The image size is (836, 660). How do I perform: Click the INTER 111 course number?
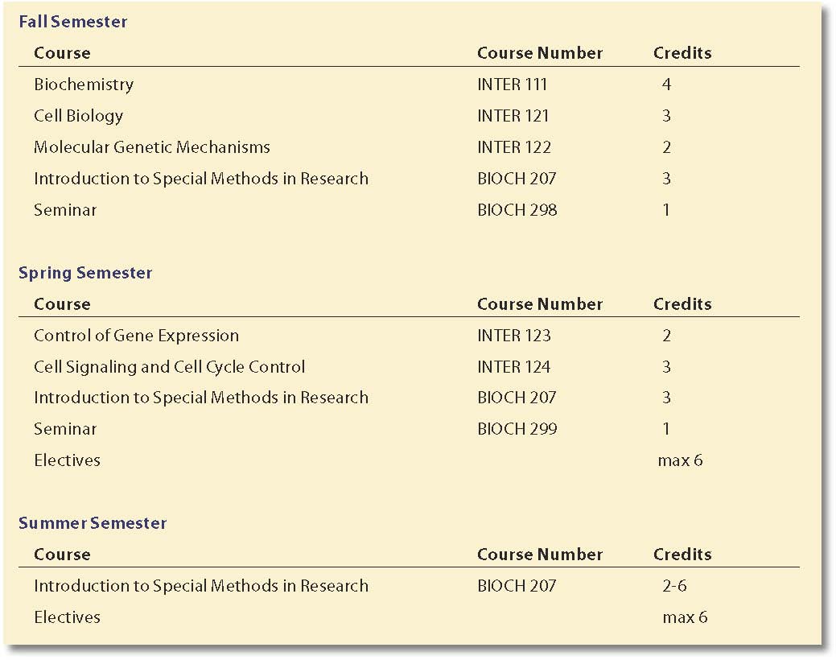513,85
